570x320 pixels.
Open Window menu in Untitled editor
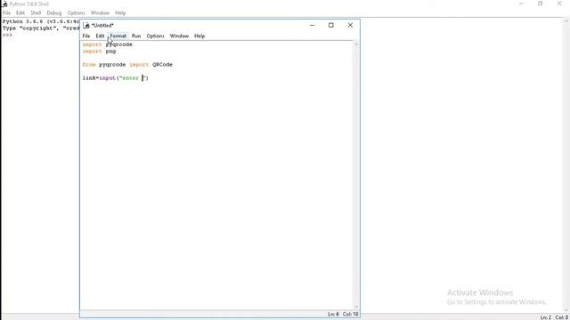tap(179, 36)
